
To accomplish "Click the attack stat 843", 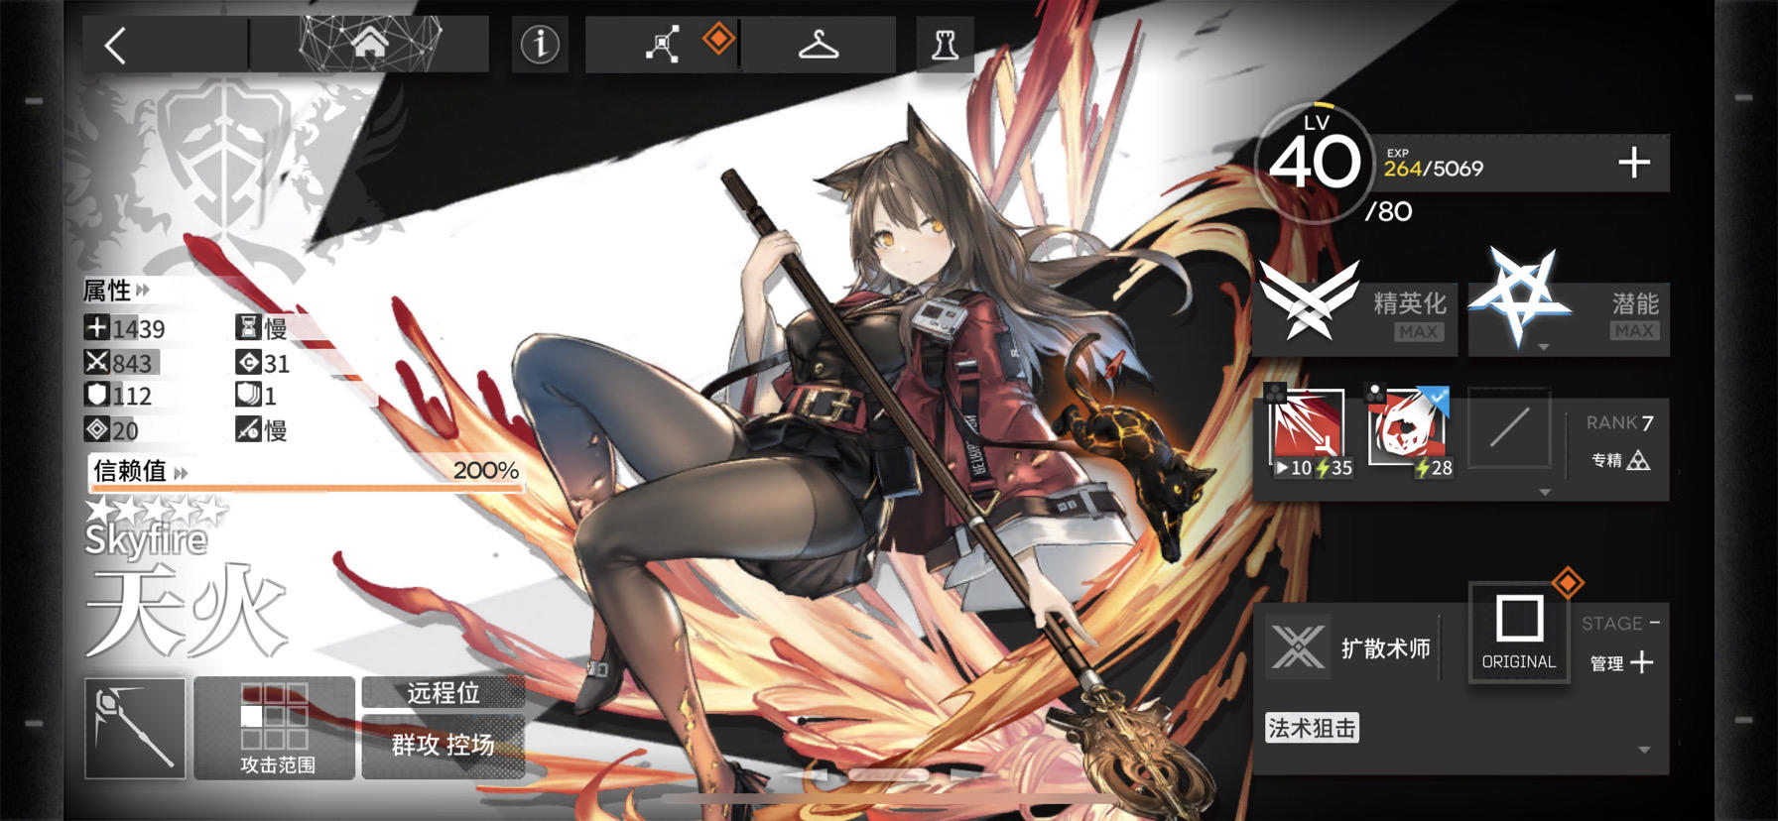I will (x=119, y=364).
